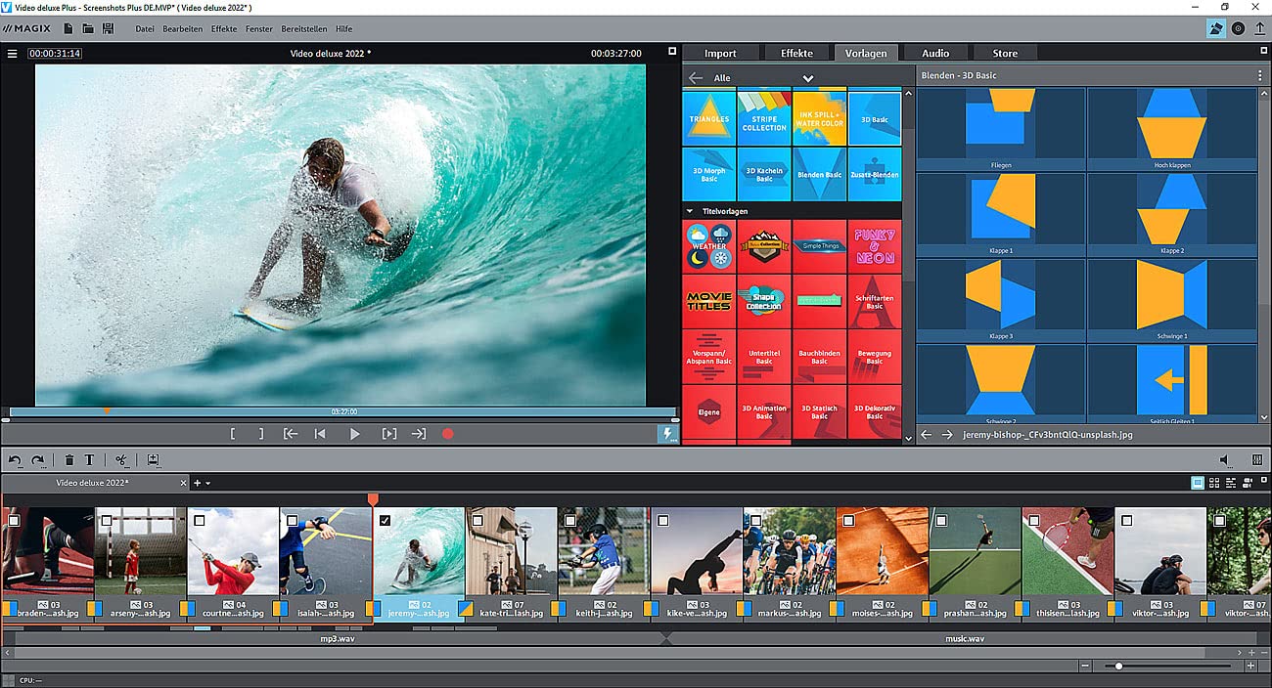Tick the checkbox on the kate-tr clip
Screen dimensions: 1272x688
[477, 521]
